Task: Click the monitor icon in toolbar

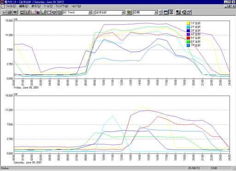Action: [x=178, y=12]
